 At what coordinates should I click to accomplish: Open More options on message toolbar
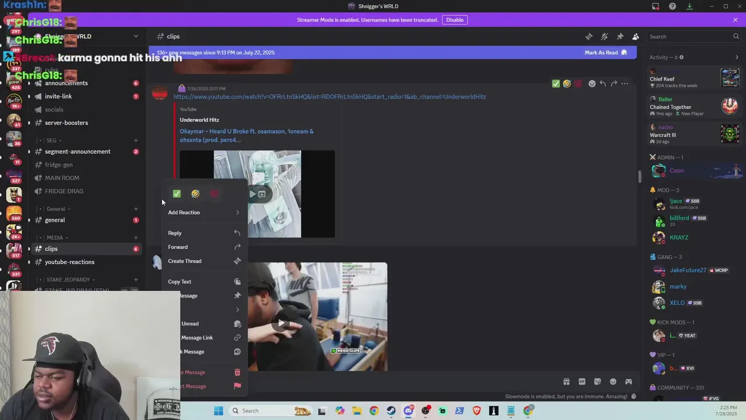coord(625,83)
